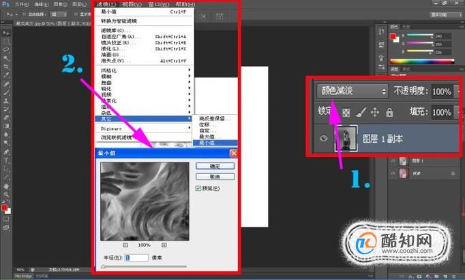Hide 图层 1 layer eye
Image resolution: width=465 pixels, height=280 pixels.
[x=393, y=161]
